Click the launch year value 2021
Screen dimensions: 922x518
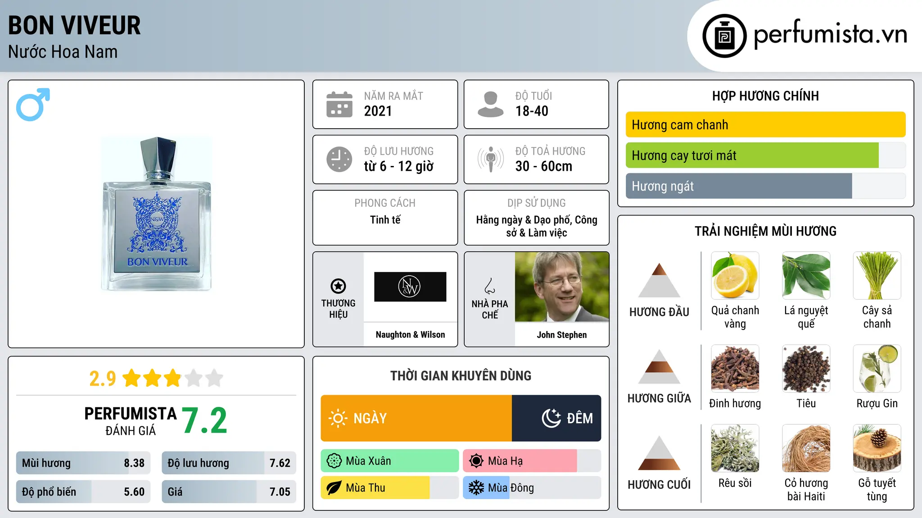coord(378,111)
